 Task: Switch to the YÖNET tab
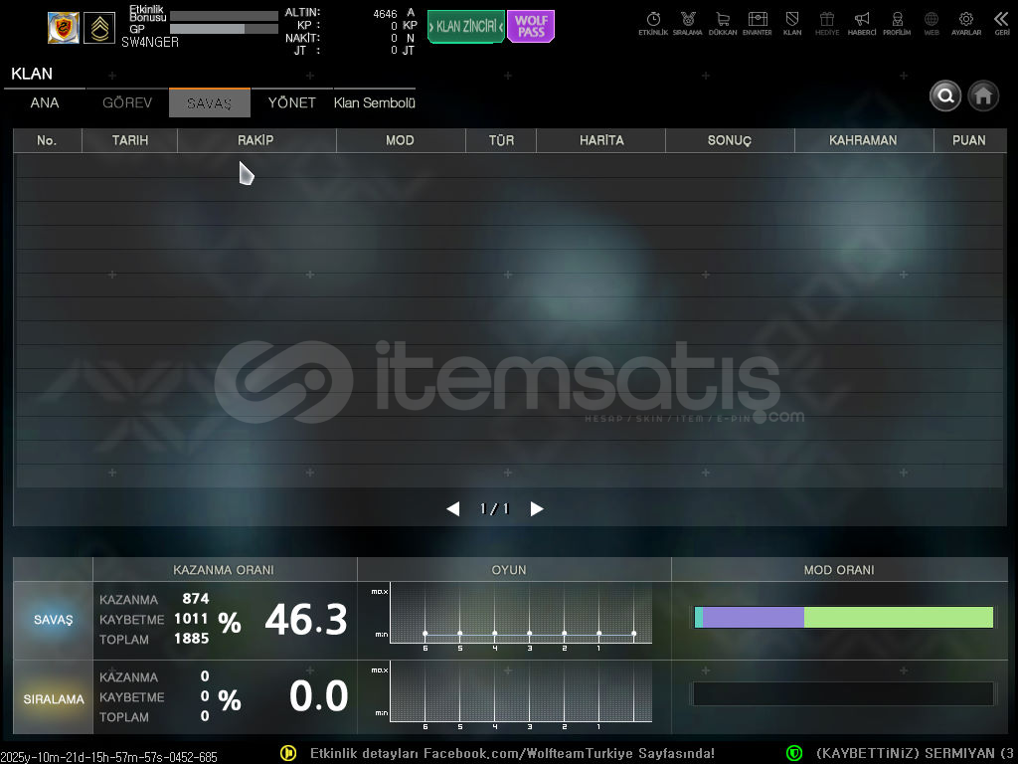[291, 103]
